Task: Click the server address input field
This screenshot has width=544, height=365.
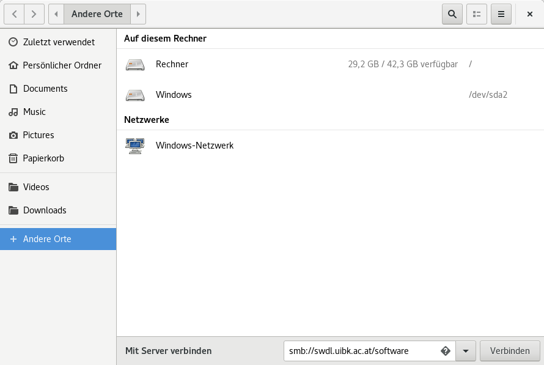Action: (361, 351)
